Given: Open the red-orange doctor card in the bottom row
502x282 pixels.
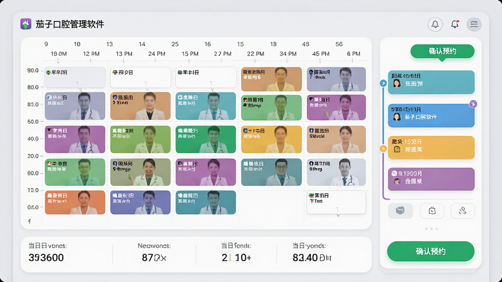Looking at the screenshot, I should click(x=75, y=202).
